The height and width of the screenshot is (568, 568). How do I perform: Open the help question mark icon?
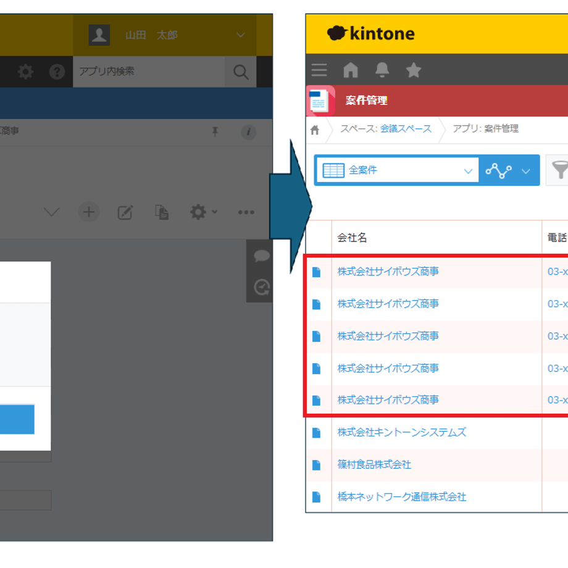tap(57, 72)
